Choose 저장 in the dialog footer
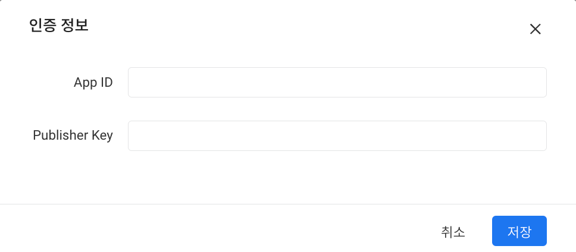The height and width of the screenshot is (252, 576). pos(519,231)
